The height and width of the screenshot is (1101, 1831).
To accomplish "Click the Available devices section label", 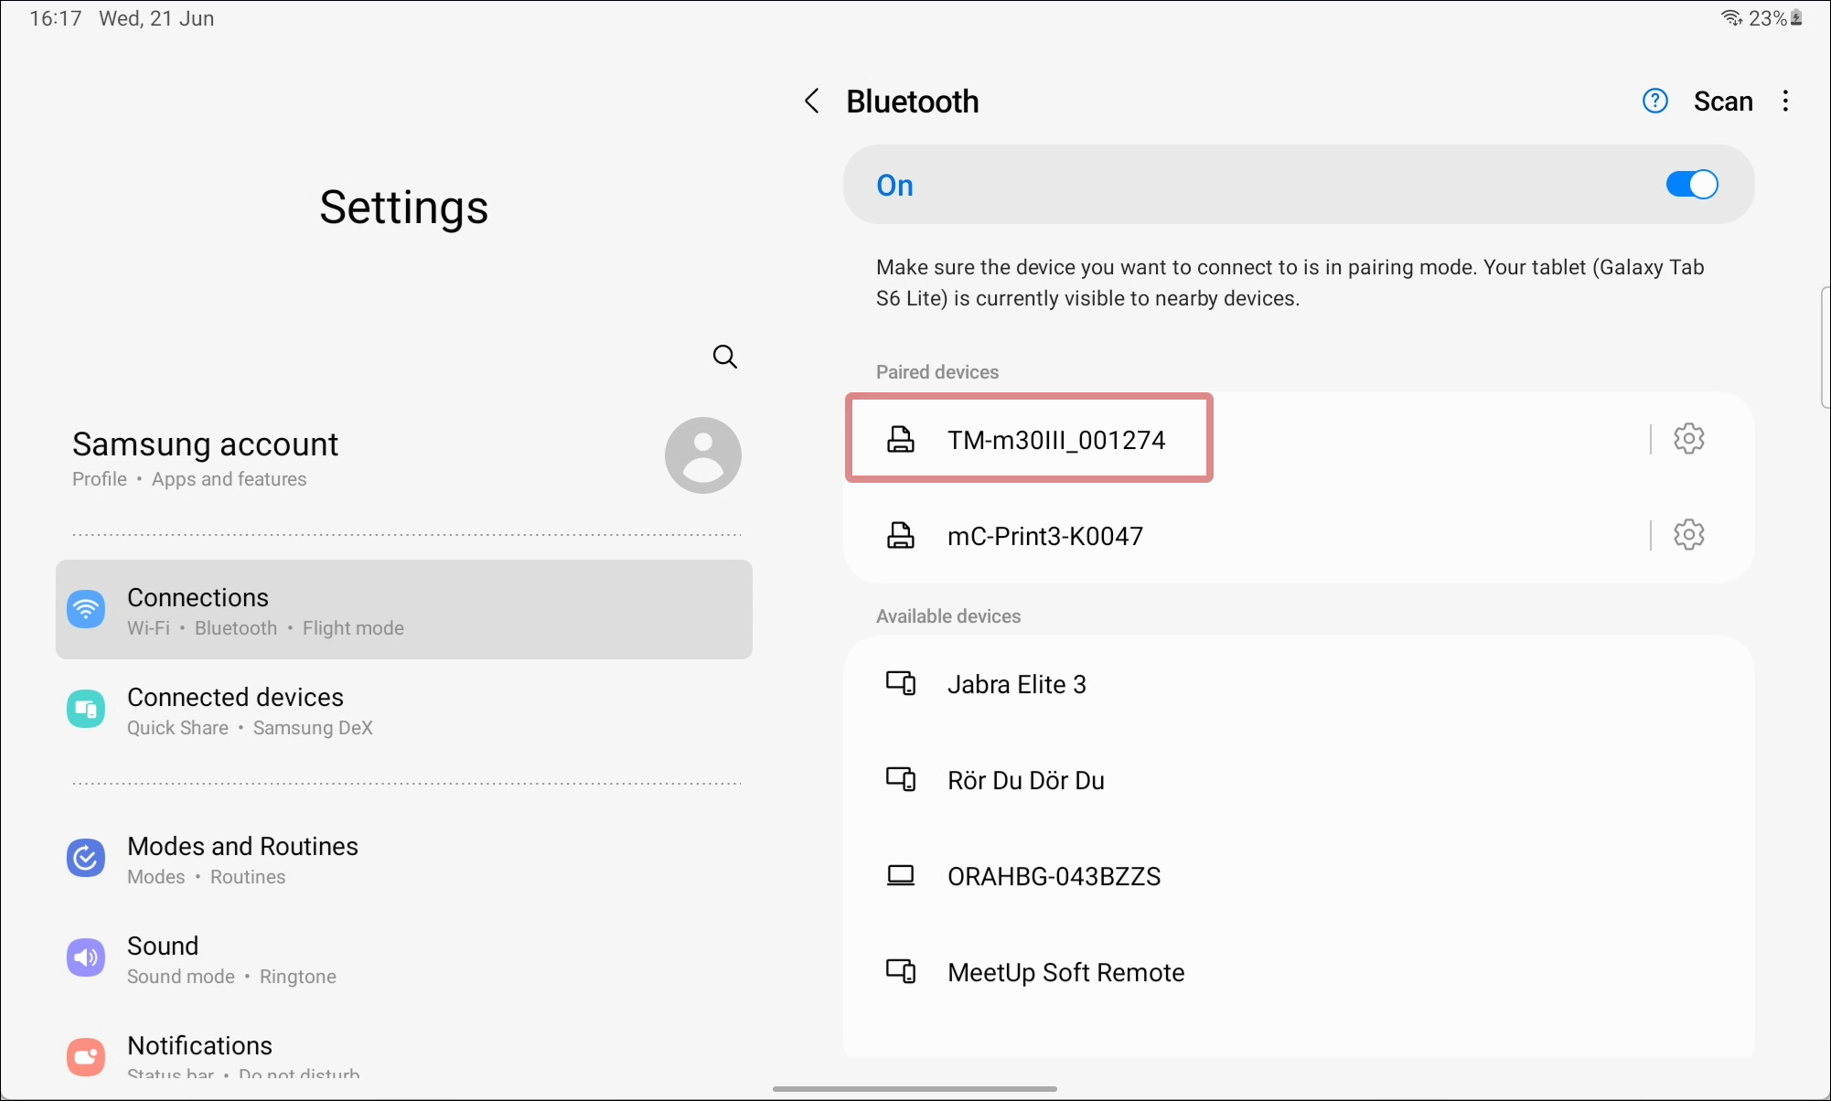I will coord(948,616).
